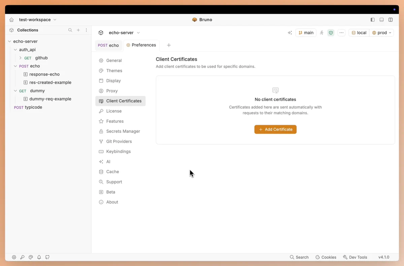The height and width of the screenshot is (266, 404).
Task: Click the Add Certificate button
Action: pyautogui.click(x=275, y=129)
